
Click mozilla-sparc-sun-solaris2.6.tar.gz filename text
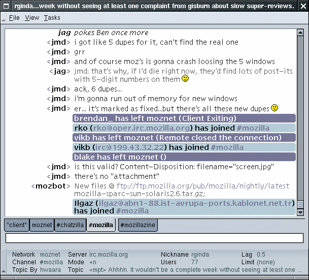click(x=140, y=194)
